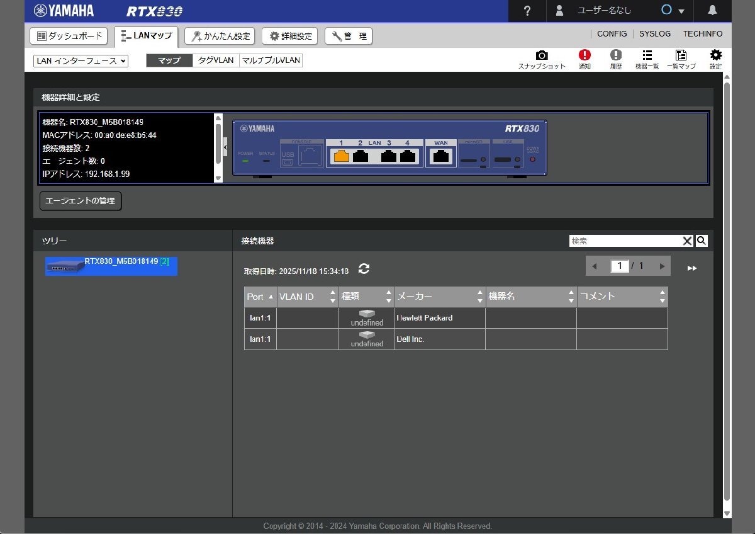Click the refresh icon beside acquisition time
This screenshot has width=755, height=534.
(x=364, y=269)
